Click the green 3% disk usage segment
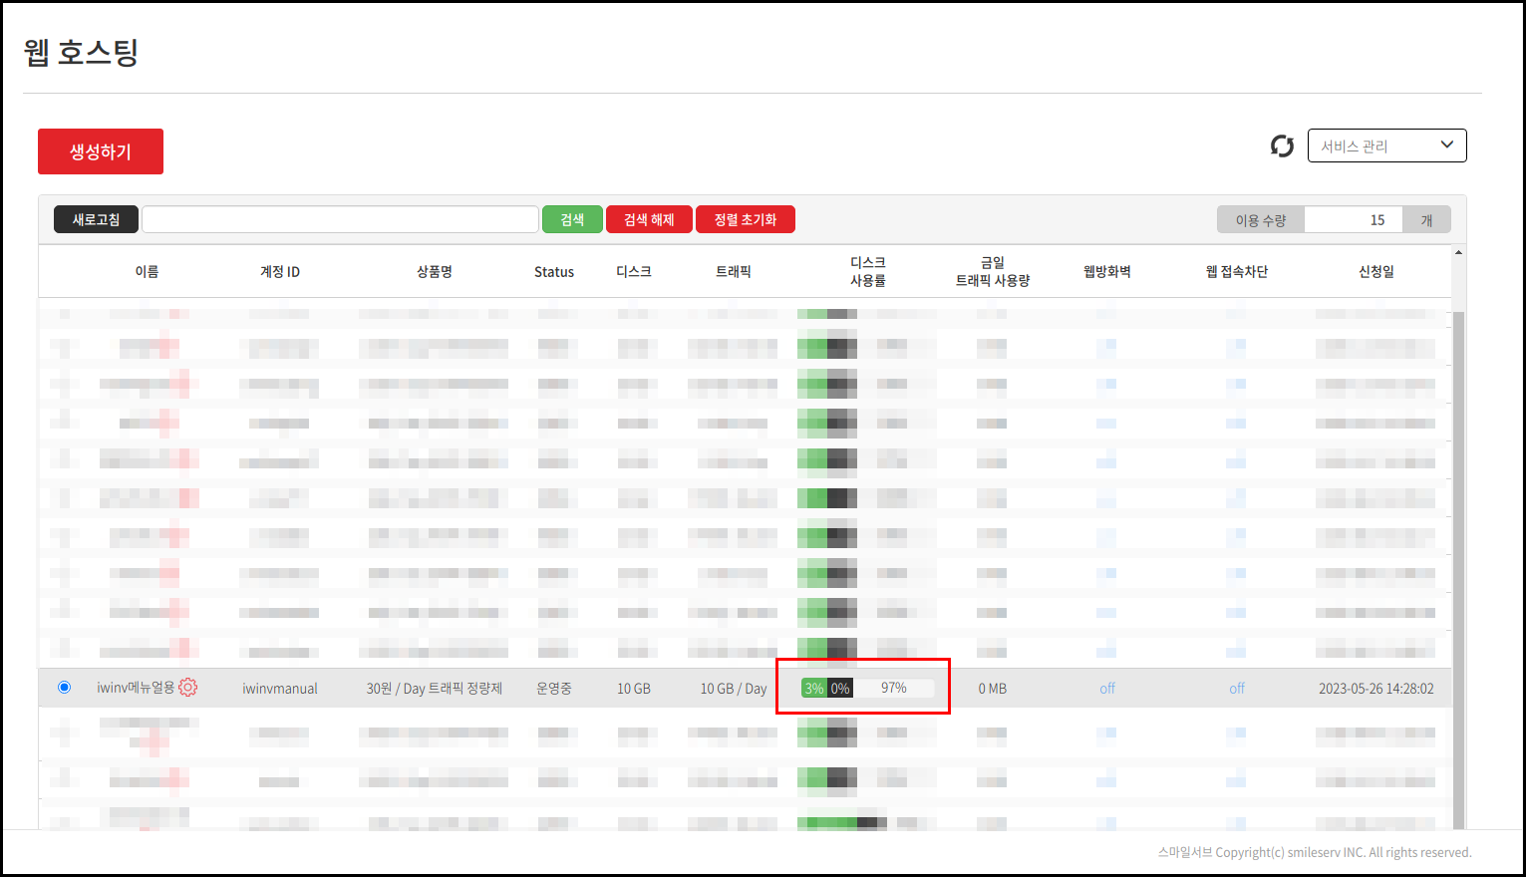The width and height of the screenshot is (1526, 877). pos(814,689)
